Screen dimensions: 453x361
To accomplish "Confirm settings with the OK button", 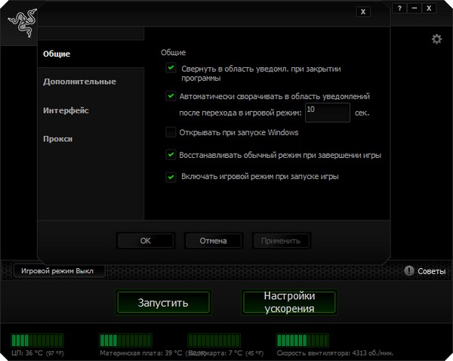I will pos(146,241).
